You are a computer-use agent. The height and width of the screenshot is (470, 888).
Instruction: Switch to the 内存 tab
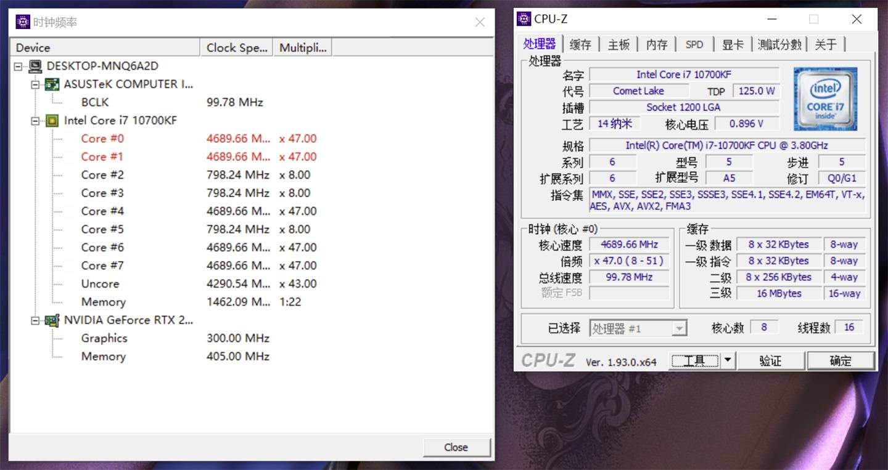[657, 44]
